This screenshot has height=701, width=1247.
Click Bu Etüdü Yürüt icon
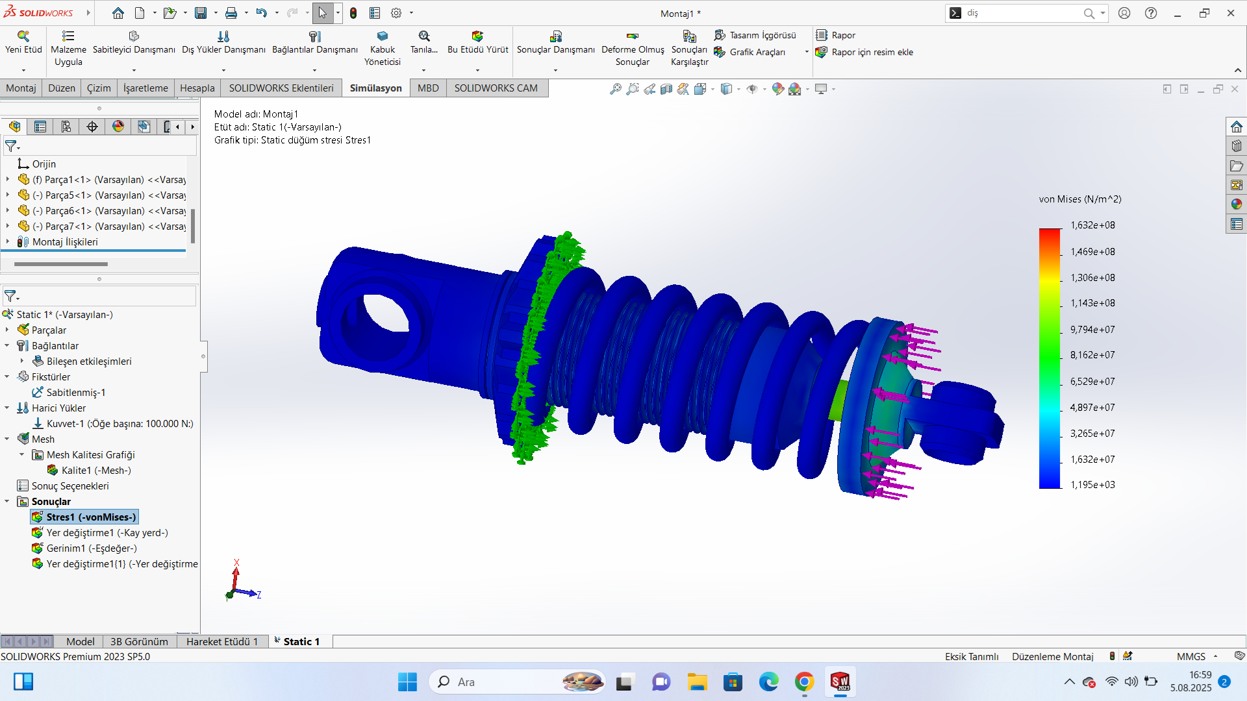click(477, 36)
